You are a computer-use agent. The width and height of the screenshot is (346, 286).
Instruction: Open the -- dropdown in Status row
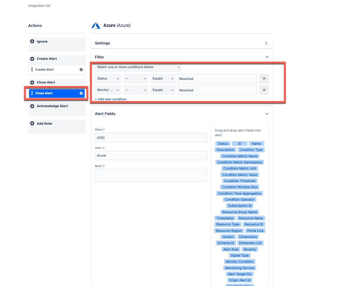(x=136, y=78)
